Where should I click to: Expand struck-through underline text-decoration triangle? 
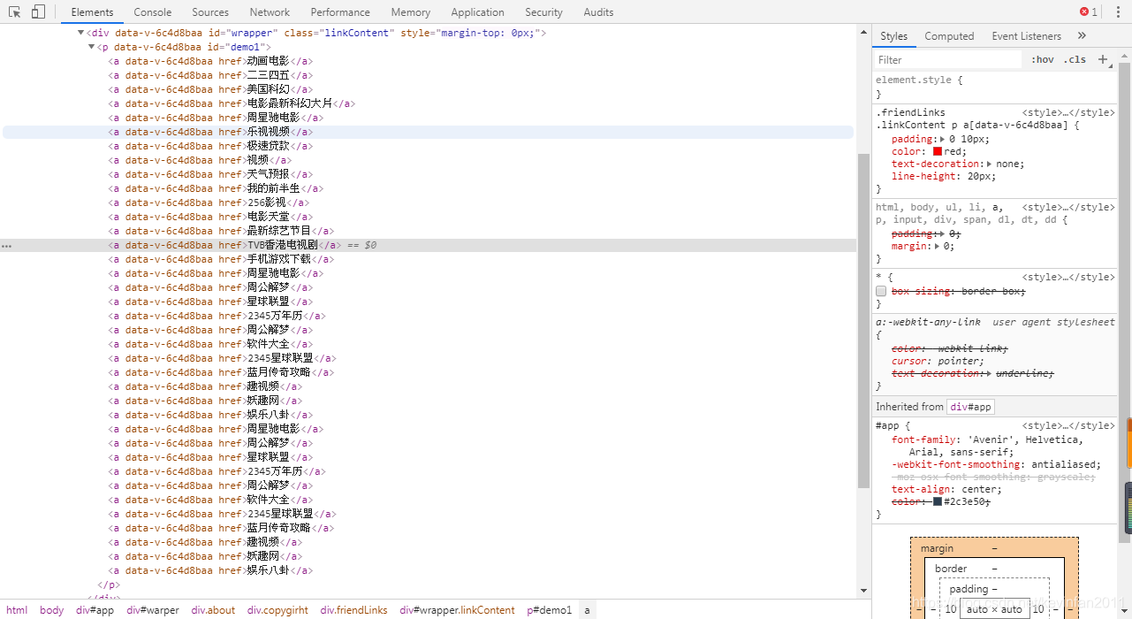pos(990,373)
